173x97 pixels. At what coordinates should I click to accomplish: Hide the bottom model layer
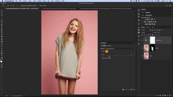pos(142,56)
